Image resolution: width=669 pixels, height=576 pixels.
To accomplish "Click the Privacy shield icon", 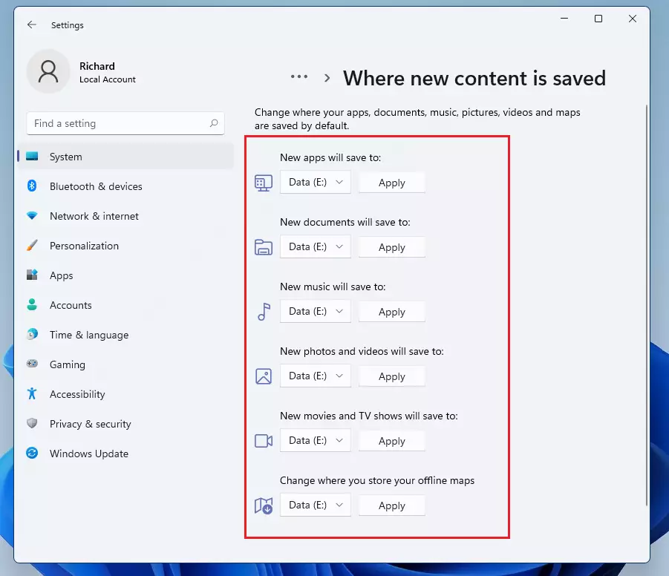I will click(x=32, y=423).
